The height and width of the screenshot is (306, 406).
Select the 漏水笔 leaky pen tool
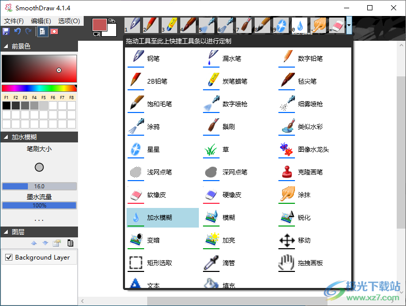tap(238, 58)
